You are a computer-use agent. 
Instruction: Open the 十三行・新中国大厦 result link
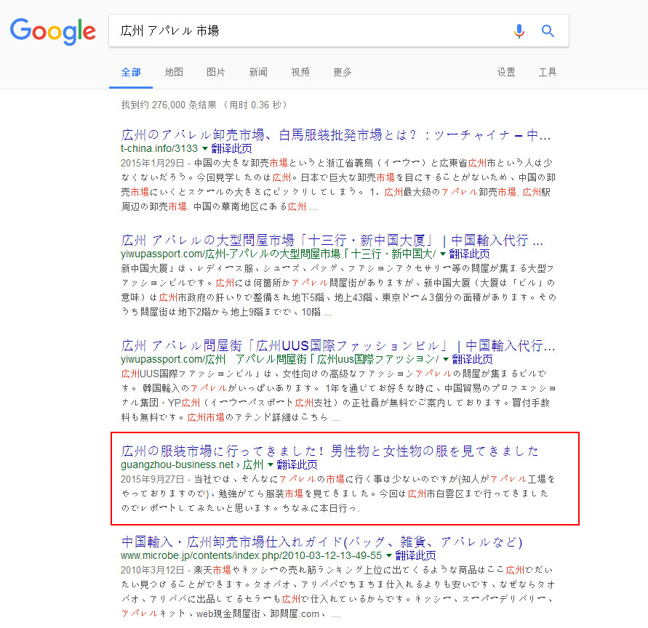click(x=332, y=241)
